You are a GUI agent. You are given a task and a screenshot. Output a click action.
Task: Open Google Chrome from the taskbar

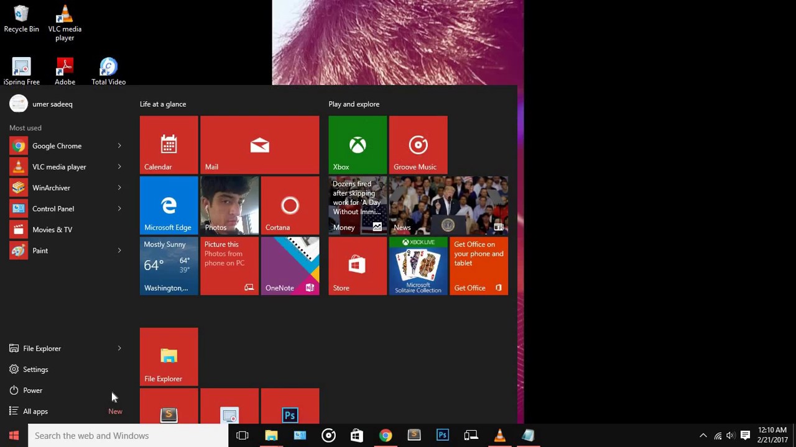tap(386, 436)
